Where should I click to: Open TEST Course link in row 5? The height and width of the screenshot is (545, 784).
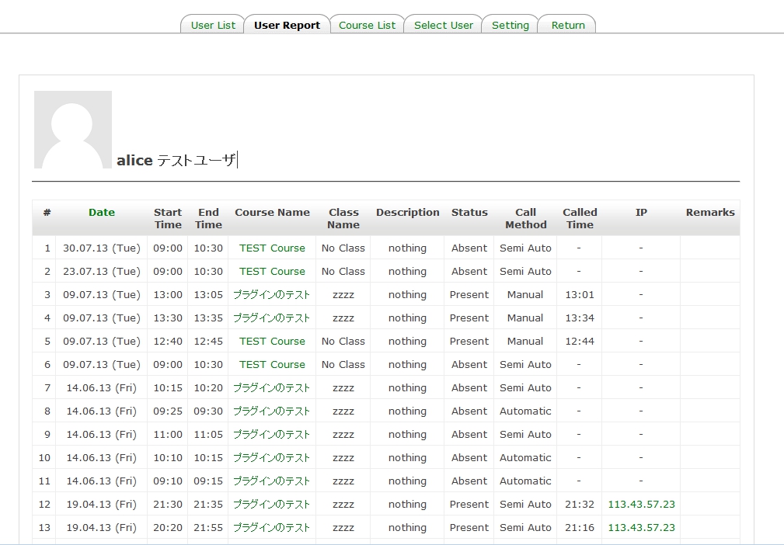pos(272,342)
